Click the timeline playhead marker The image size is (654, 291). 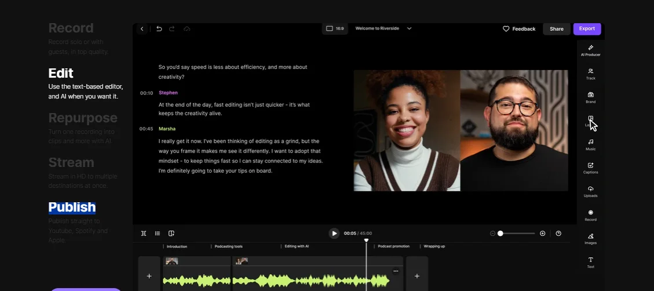tap(366, 241)
